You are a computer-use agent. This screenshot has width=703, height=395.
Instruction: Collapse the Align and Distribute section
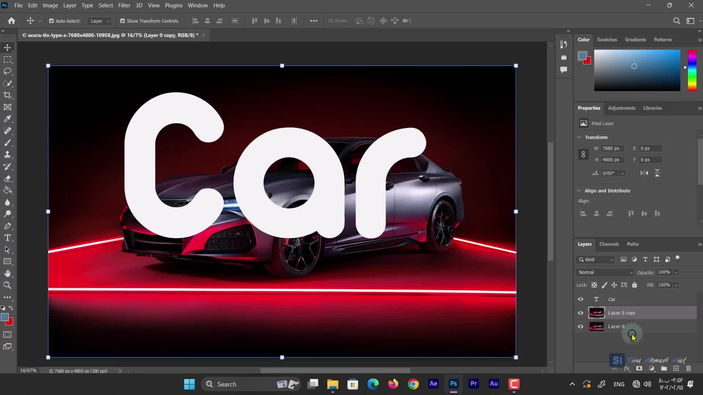point(579,191)
